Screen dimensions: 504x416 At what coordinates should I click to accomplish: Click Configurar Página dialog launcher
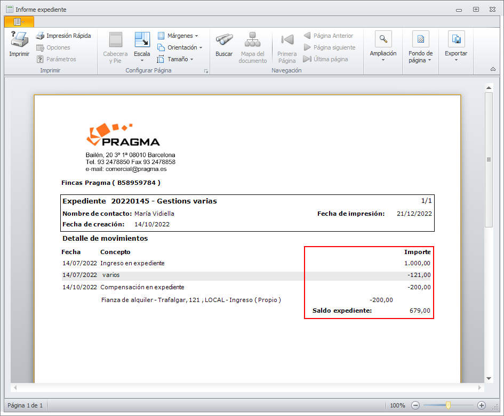[206, 71]
